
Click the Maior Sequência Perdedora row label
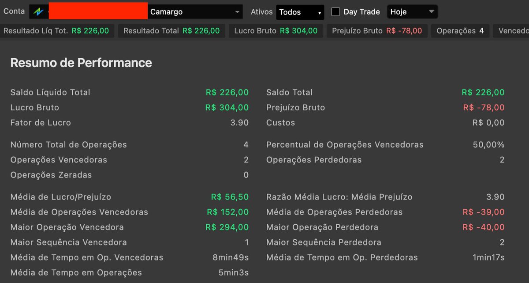(324, 242)
